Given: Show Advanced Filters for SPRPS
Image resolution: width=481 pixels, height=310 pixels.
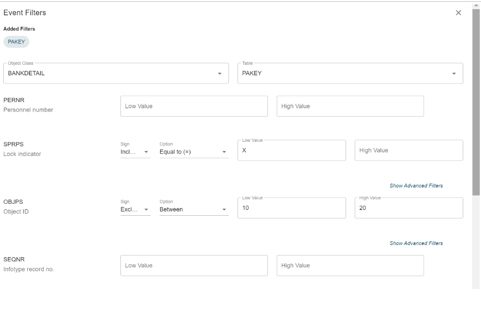Looking at the screenshot, I should tap(416, 186).
